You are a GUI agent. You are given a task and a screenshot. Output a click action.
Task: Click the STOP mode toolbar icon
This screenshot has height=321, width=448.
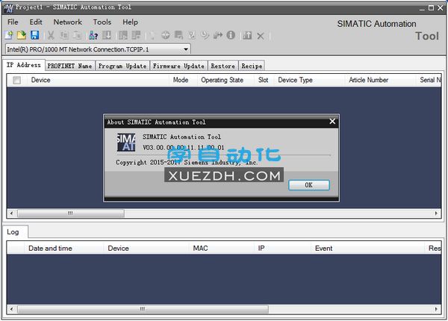[137, 35]
